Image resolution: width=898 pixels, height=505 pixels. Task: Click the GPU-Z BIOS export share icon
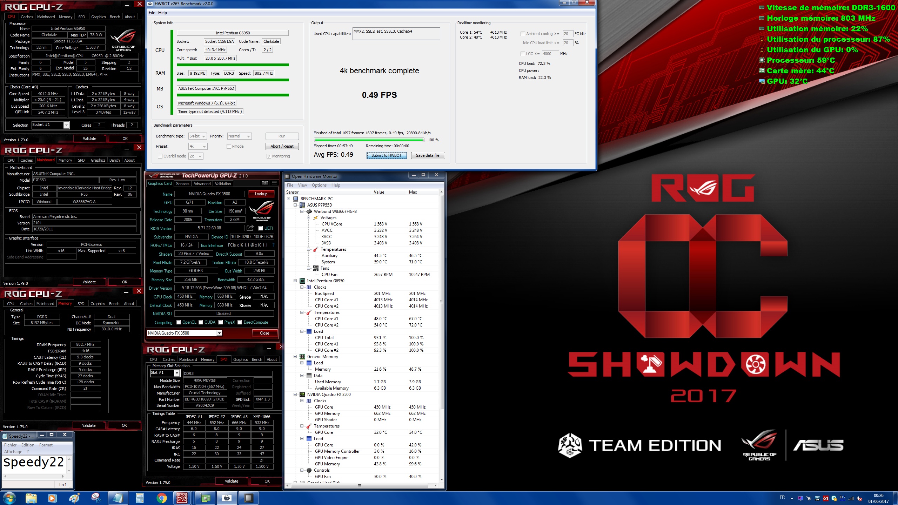[250, 228]
